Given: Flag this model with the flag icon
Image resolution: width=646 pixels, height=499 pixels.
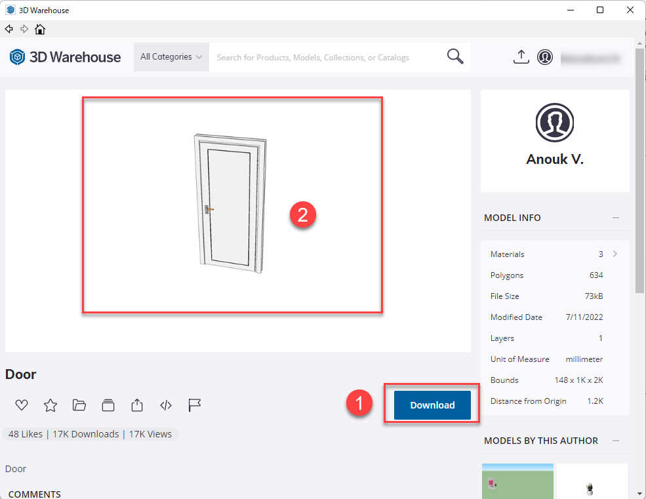Looking at the screenshot, I should 195,405.
